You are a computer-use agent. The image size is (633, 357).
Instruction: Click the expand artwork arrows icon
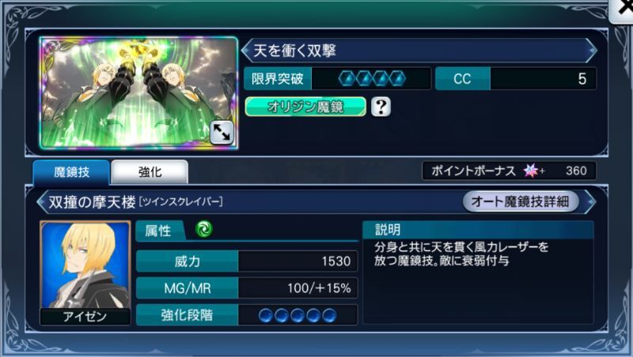pyautogui.click(x=222, y=133)
